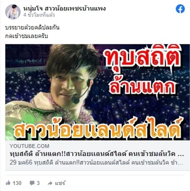Open the poster's profile avatar picture
Image resolution: width=190 pixels, height=191 pixels.
(x=13, y=12)
